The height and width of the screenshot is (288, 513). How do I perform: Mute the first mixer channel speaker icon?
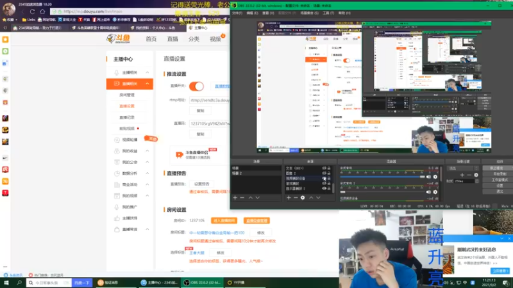[428, 177]
